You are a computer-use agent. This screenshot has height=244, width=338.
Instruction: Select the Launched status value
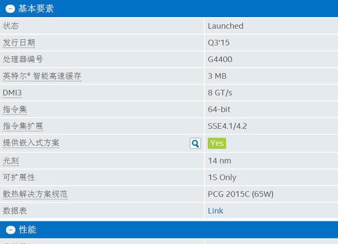(226, 26)
